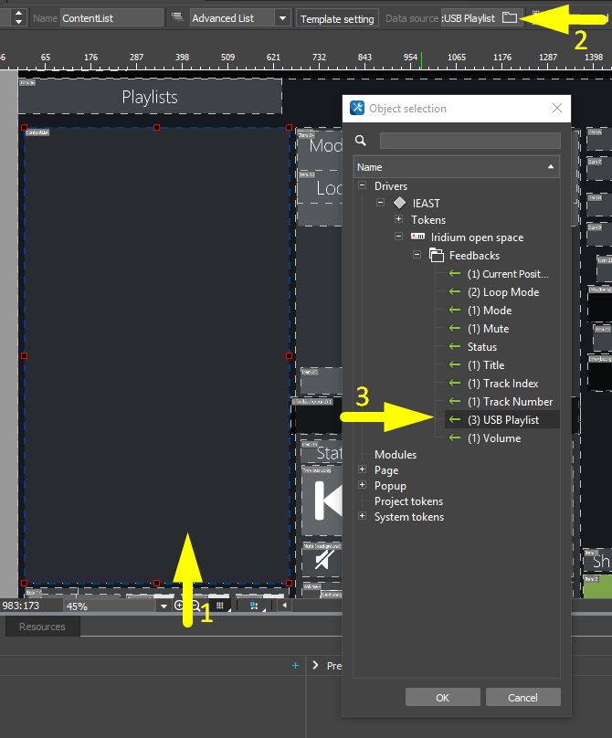Click the blue plus add icon
Image resolution: width=612 pixels, height=738 pixels.
pyautogui.click(x=295, y=666)
